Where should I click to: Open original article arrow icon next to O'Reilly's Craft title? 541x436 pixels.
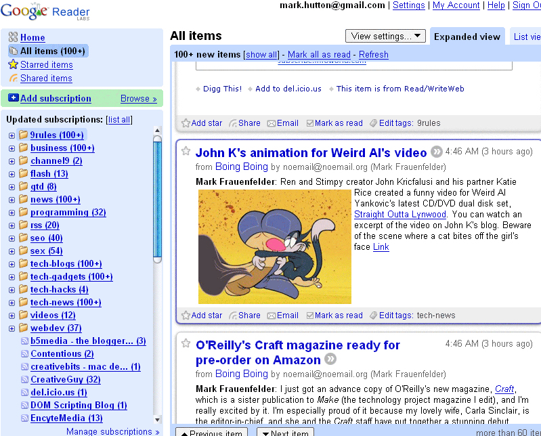point(330,359)
